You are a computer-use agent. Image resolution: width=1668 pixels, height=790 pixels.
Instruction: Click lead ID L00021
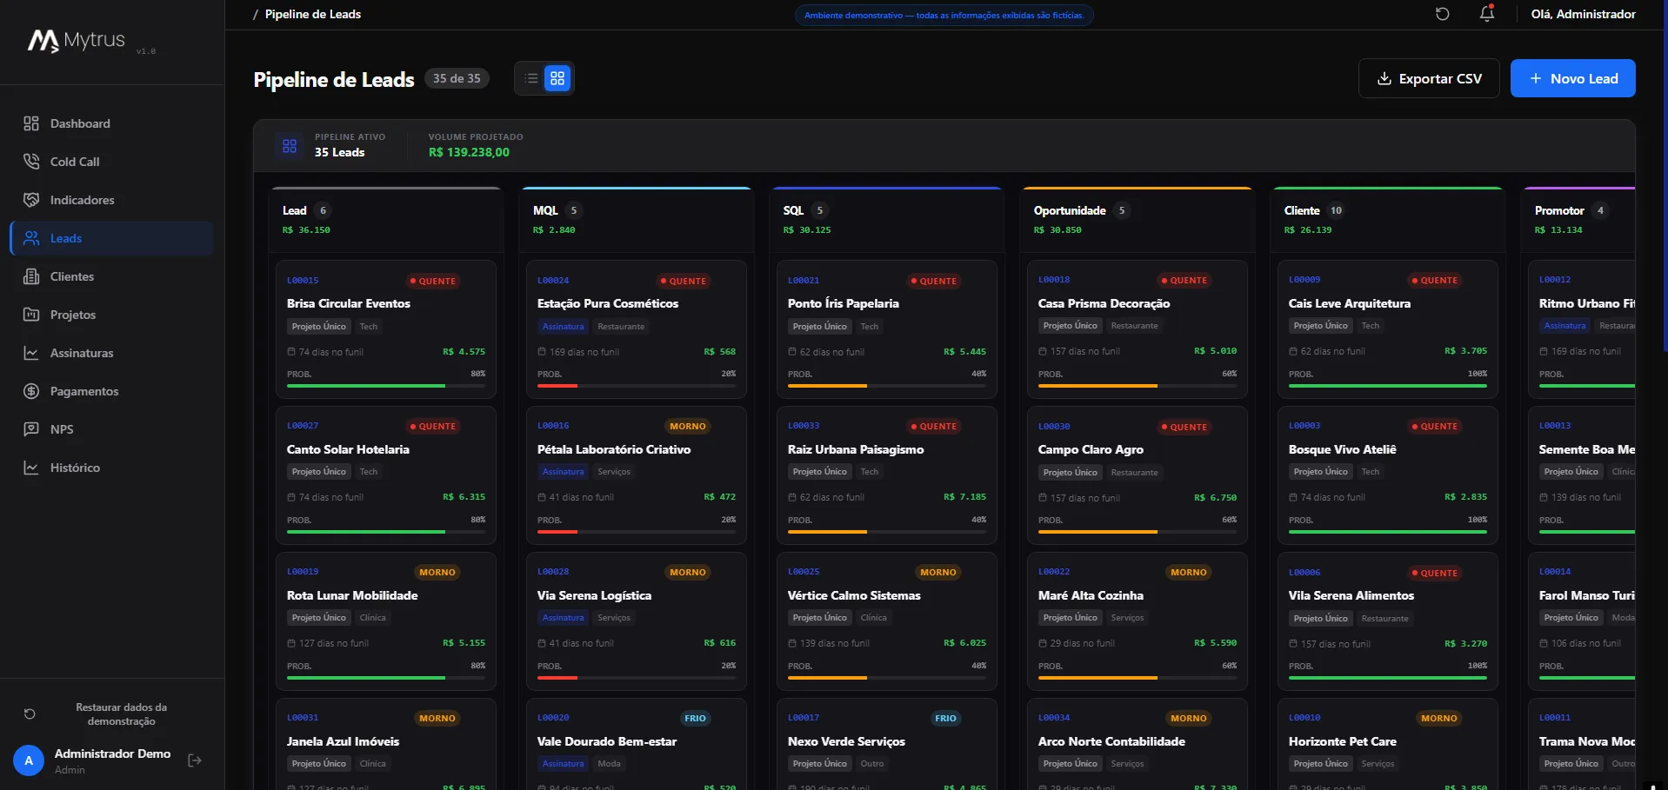[x=804, y=281]
